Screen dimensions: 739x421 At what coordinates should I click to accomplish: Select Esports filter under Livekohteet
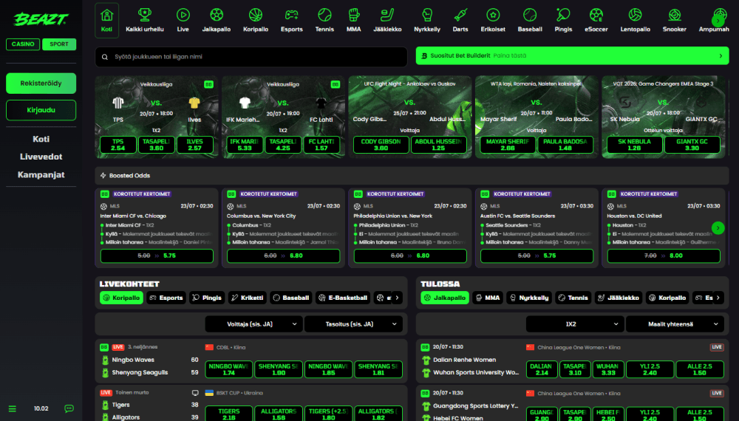coord(166,298)
